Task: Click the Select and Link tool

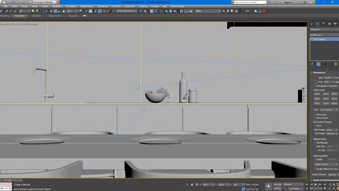Action: pos(6,11)
